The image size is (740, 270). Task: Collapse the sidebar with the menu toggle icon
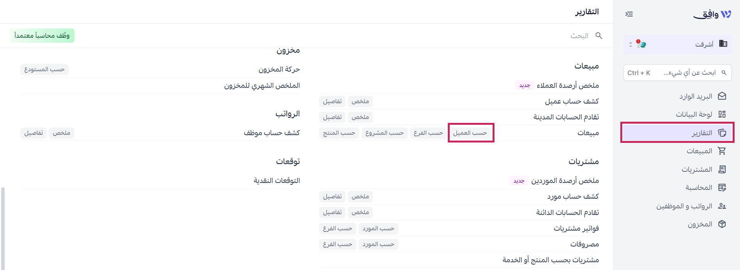tap(629, 14)
